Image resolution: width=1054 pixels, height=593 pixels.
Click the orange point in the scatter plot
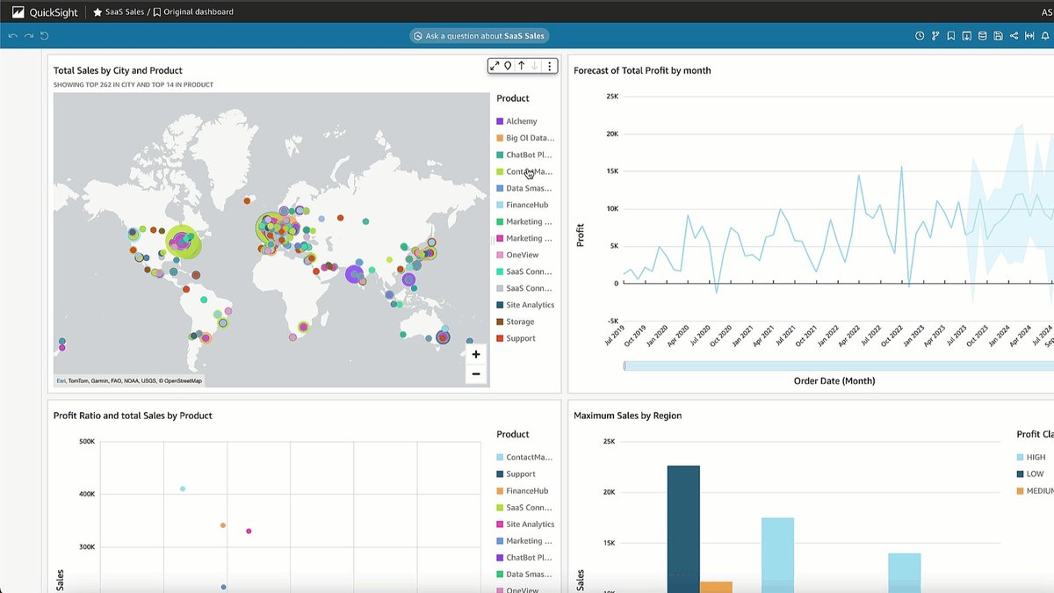coord(223,525)
